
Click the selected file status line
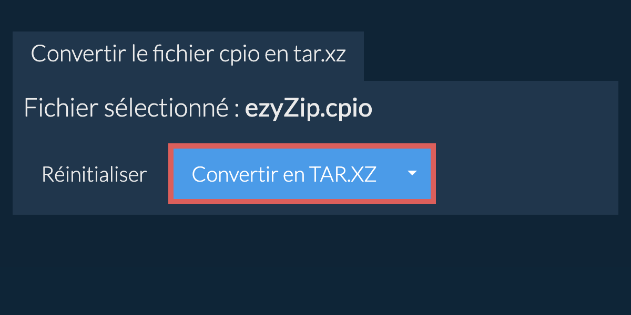pos(198,109)
